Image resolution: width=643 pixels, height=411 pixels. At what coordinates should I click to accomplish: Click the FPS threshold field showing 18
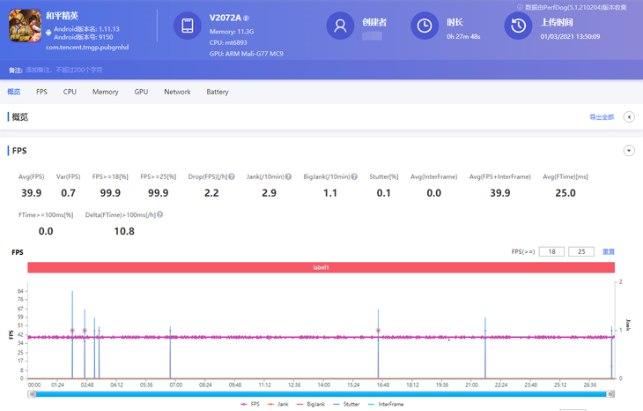tap(551, 252)
